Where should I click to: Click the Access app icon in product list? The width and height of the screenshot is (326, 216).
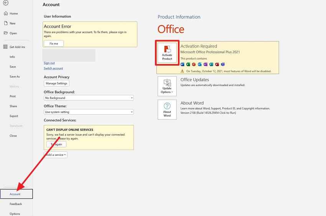coord(217,64)
